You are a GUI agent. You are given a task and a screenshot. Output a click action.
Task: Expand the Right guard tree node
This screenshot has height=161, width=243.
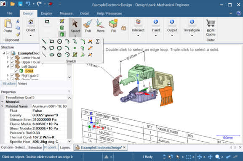[x=8, y=76]
